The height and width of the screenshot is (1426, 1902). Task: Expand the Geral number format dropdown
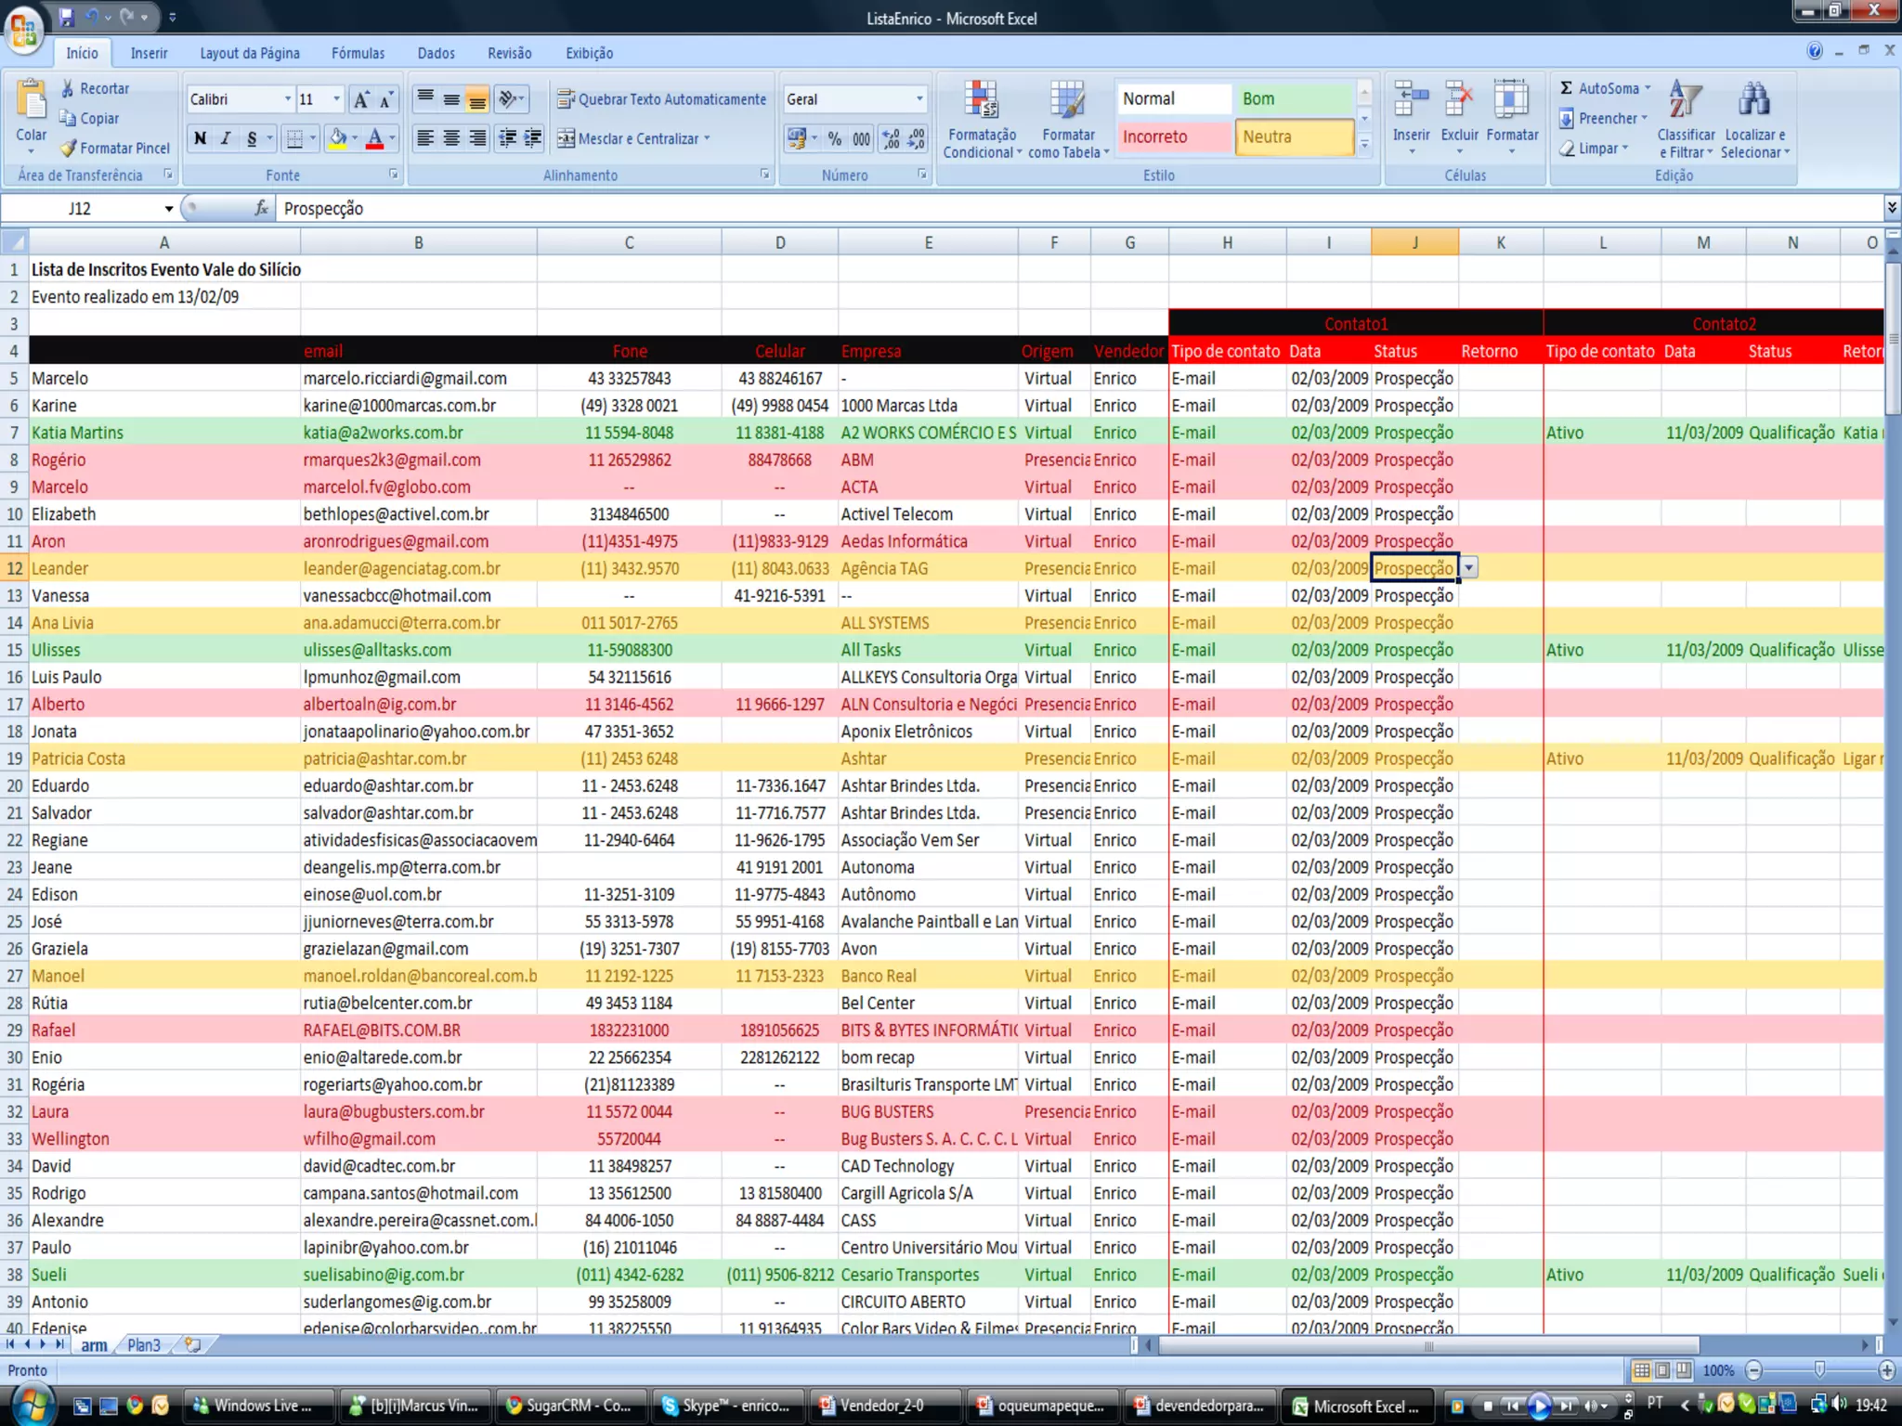tap(919, 99)
